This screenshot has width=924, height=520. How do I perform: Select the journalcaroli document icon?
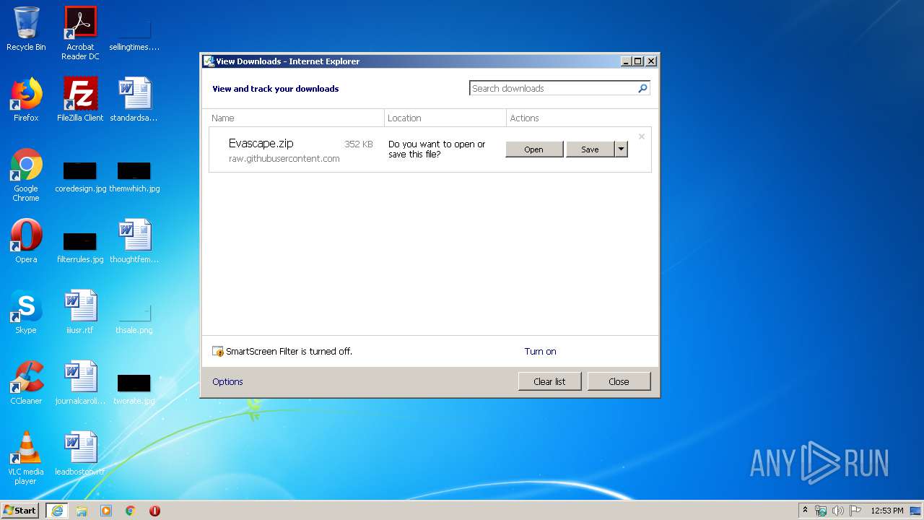(80, 383)
